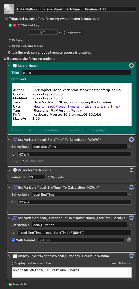Change the is pressed trigger condition
Viewport: 139px width, 289px height.
click(73, 32)
